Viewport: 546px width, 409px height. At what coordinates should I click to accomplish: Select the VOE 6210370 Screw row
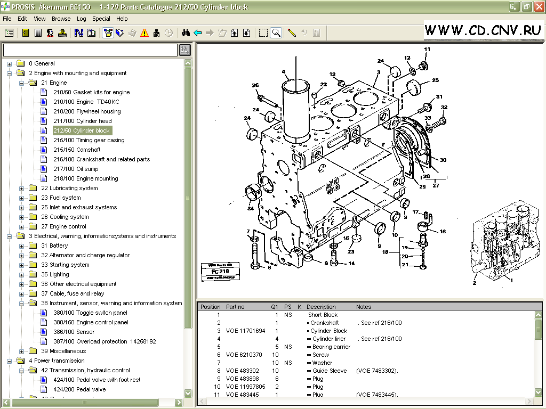(366, 355)
